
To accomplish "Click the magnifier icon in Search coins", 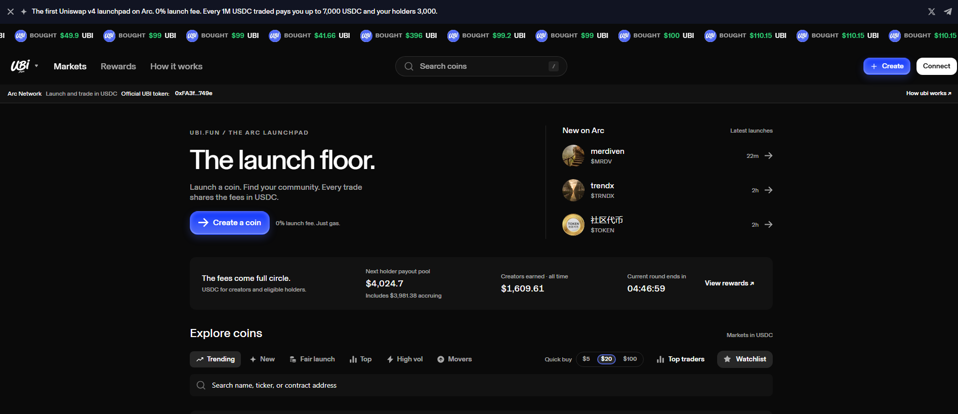I will (x=409, y=66).
